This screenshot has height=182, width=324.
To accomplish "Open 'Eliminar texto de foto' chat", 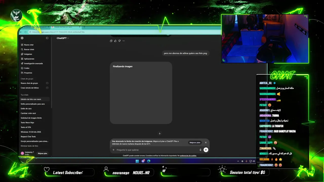I will 35,146.
